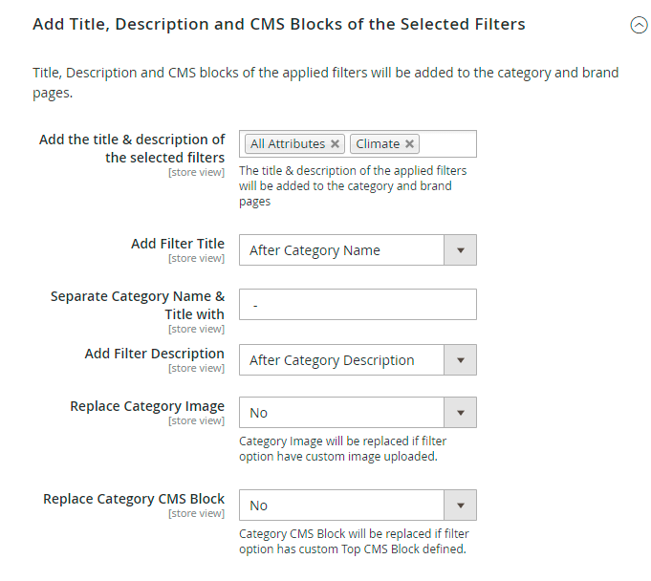The height and width of the screenshot is (581, 651).
Task: Open the After Category Name dropdown
Action: point(342,250)
